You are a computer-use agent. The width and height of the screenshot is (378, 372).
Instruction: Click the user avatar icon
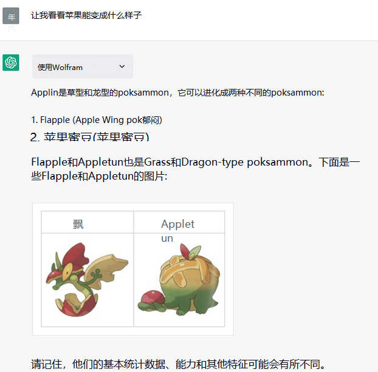11,16
